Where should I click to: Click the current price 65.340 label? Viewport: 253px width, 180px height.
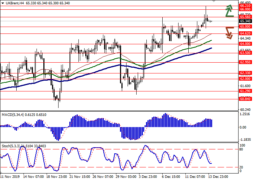tap(245, 21)
